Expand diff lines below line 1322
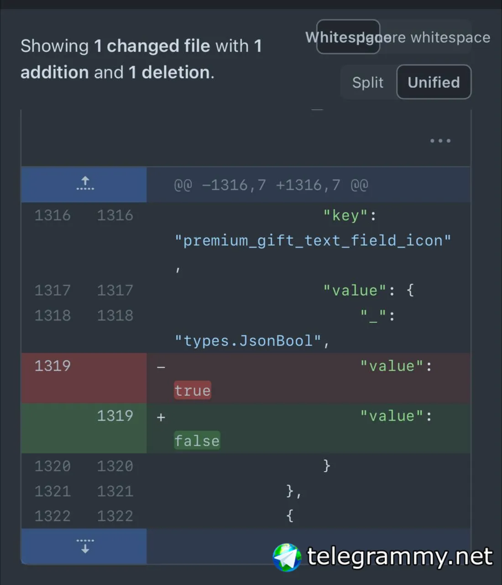The width and height of the screenshot is (502, 585). click(x=85, y=546)
